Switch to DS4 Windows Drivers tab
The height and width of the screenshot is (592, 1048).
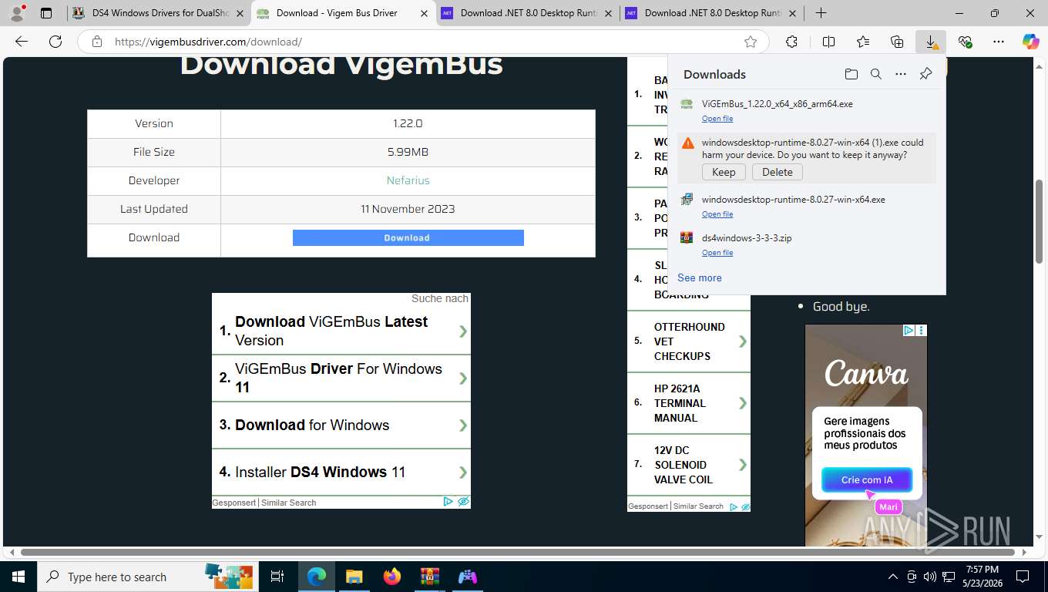pyautogui.click(x=158, y=13)
